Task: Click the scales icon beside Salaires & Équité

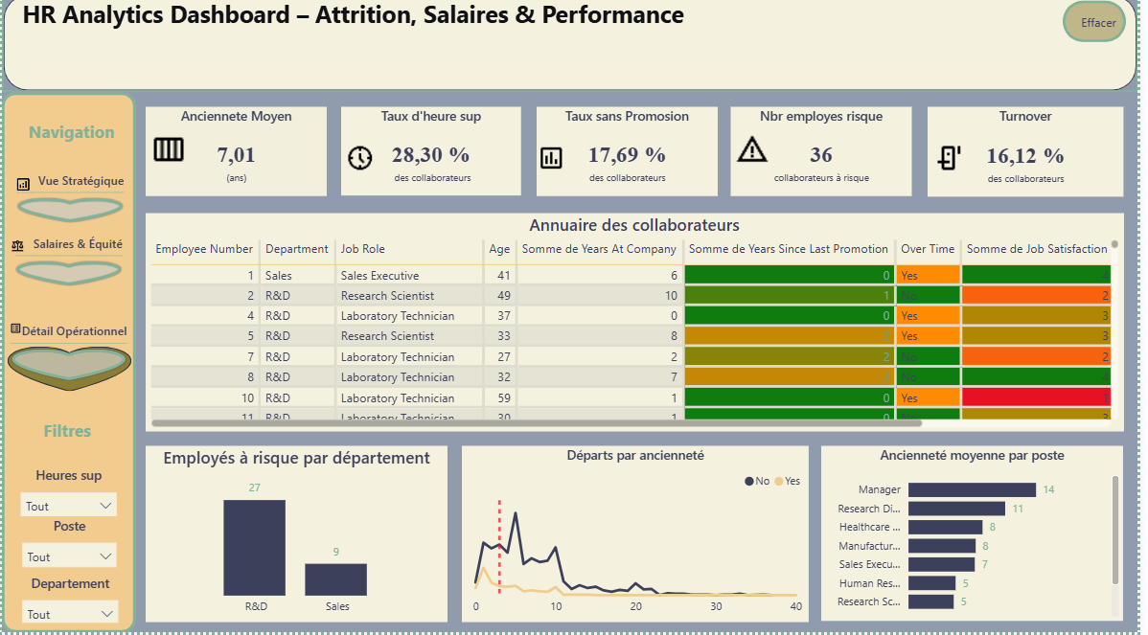Action: pyautogui.click(x=17, y=246)
